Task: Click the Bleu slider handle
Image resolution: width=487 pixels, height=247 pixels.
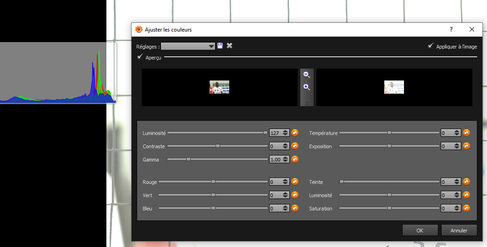Action: [213, 208]
